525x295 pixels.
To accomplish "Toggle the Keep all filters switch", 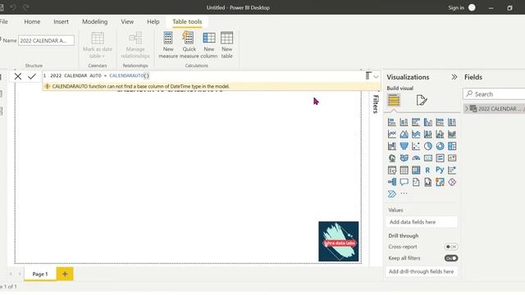I will [x=451, y=258].
